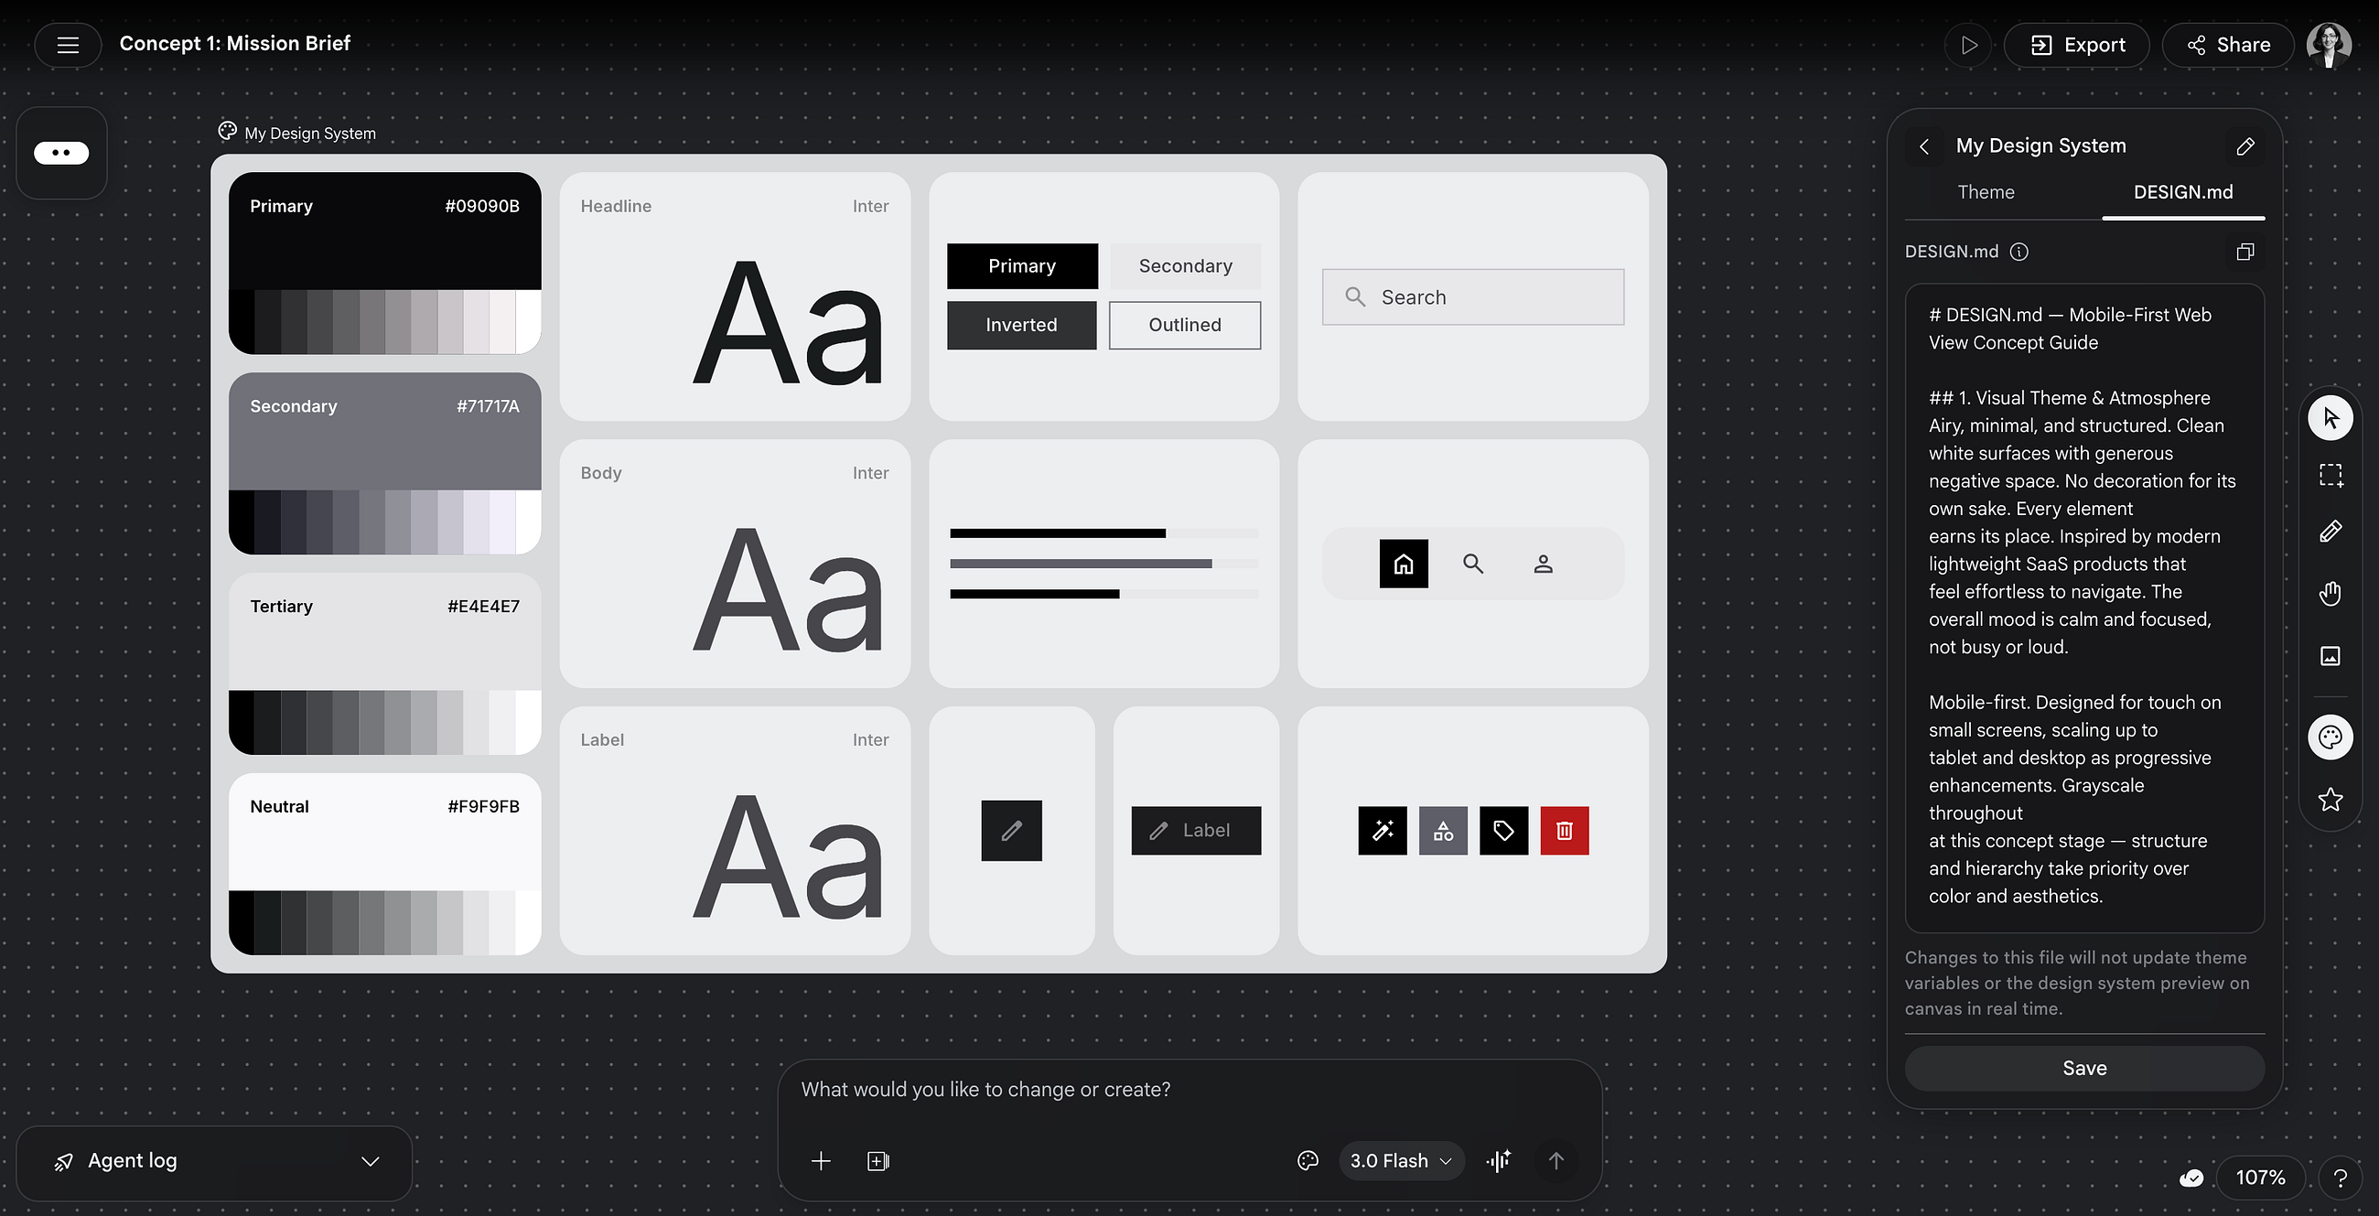Copy the DESIGN.md contents

[x=2245, y=252]
